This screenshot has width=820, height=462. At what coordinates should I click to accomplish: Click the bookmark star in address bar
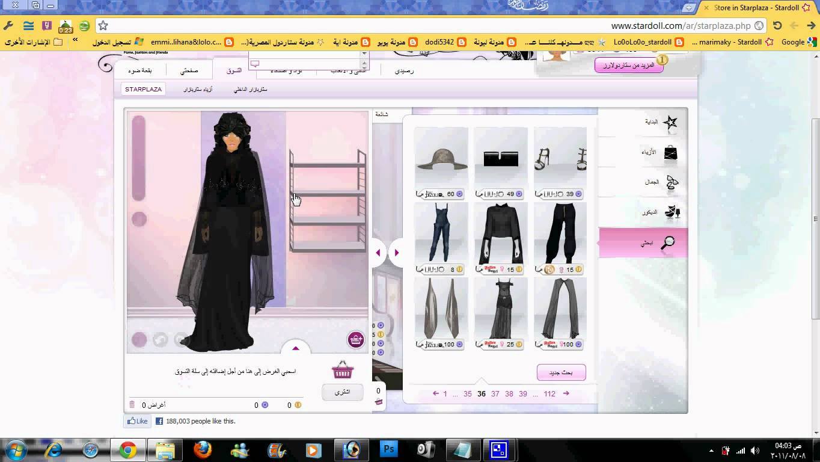(103, 25)
